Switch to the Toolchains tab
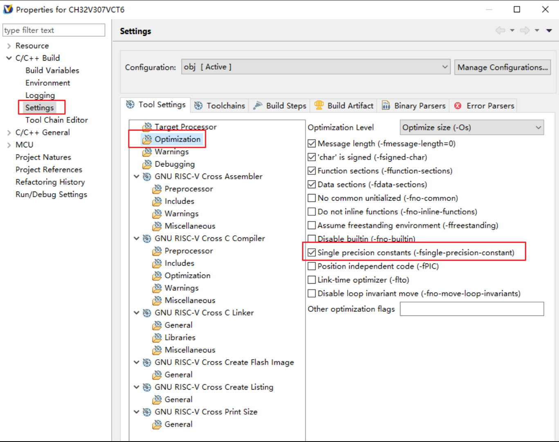 (220, 106)
